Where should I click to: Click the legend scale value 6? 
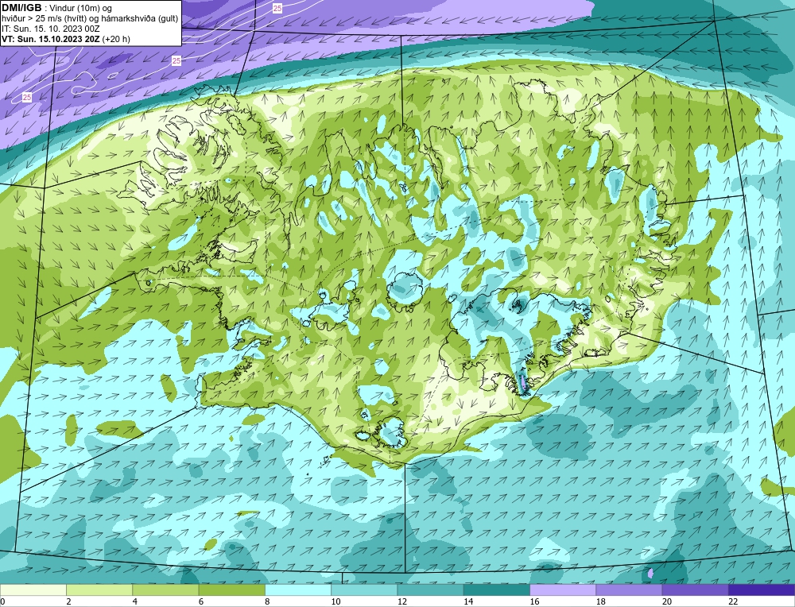(201, 601)
